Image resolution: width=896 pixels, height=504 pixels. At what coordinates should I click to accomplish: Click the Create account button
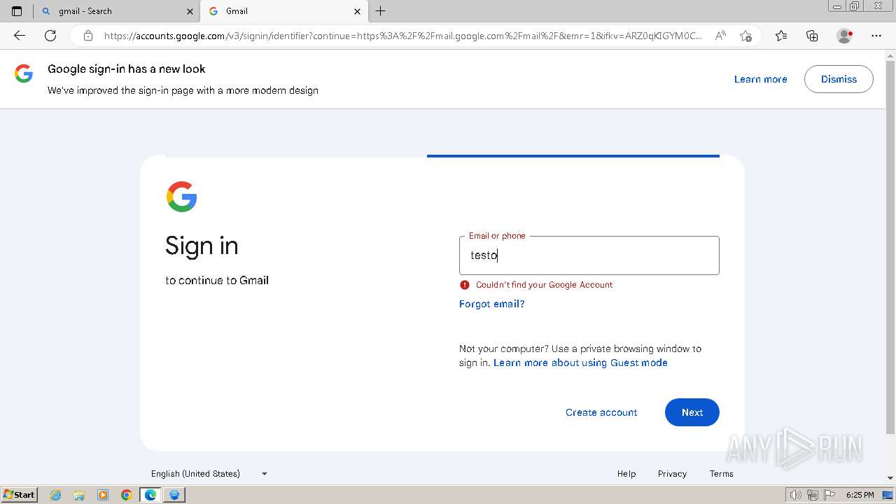[601, 412]
